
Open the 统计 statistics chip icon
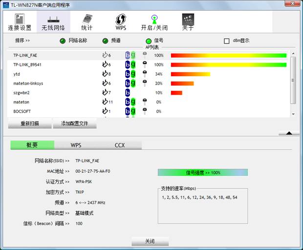[x=87, y=20]
